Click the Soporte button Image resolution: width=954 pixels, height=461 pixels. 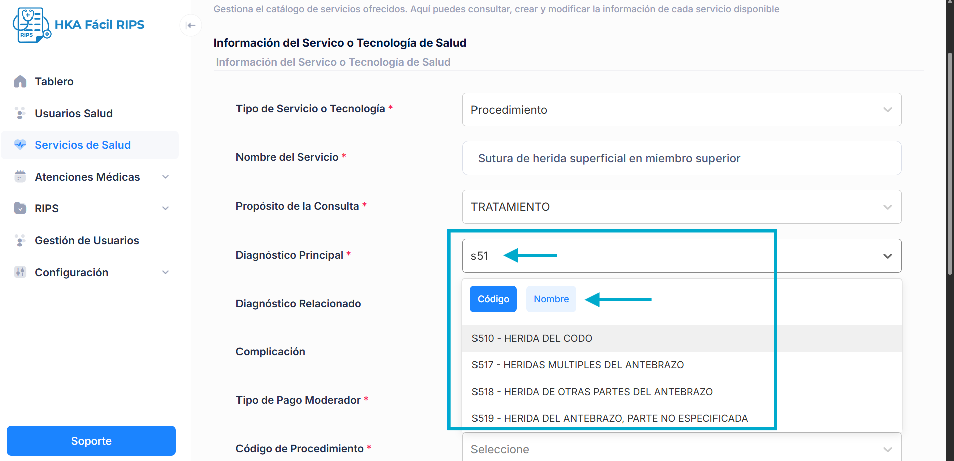click(91, 441)
